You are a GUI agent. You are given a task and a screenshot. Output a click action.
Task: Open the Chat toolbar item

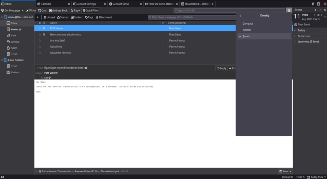coord(43,10)
